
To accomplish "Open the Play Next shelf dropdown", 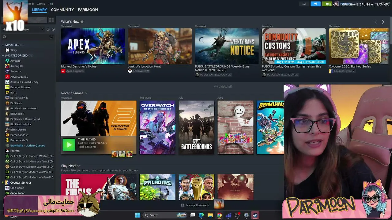I will click(x=78, y=166).
